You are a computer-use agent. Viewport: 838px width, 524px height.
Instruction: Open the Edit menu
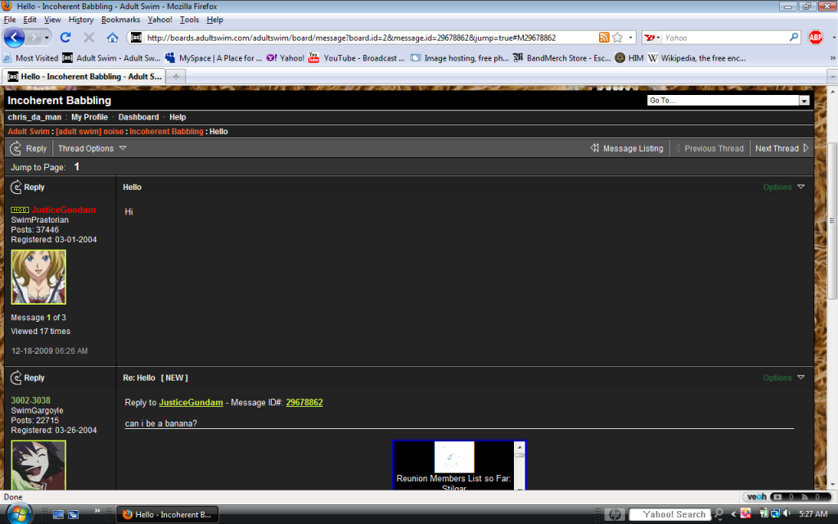coord(30,20)
